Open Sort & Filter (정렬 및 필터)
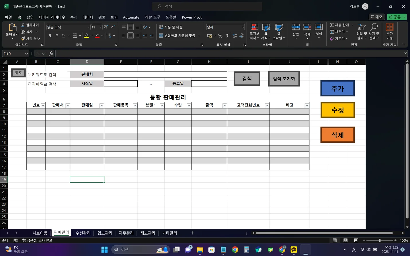The width and height of the screenshot is (410, 256). 361,31
